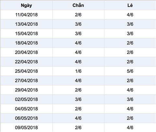Click the Lẻ column header
This screenshot has width=156, height=132.
(130, 5)
